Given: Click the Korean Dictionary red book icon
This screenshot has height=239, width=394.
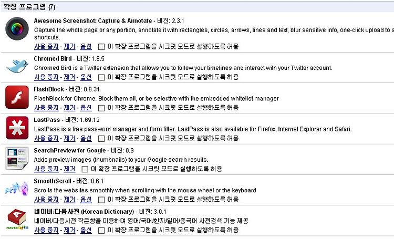Looking at the screenshot, I should coord(17,220).
